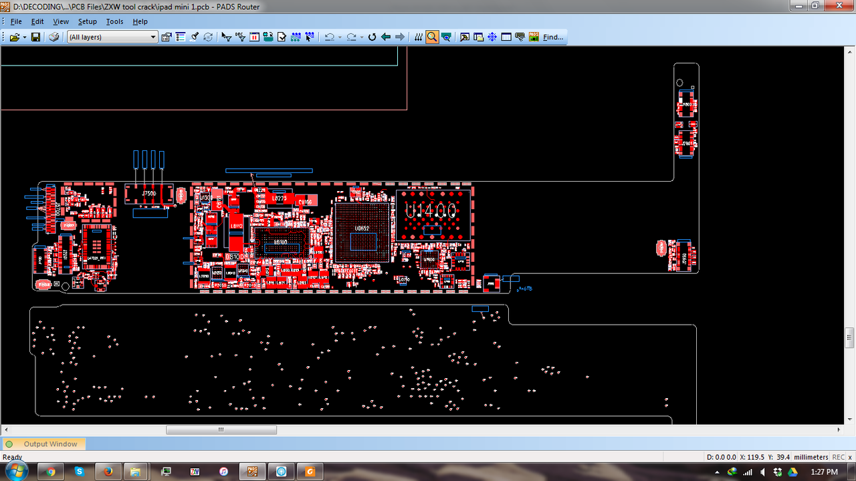Screen dimensions: 856x481
Task: Click the 1:27 PM clock
Action: click(824, 472)
